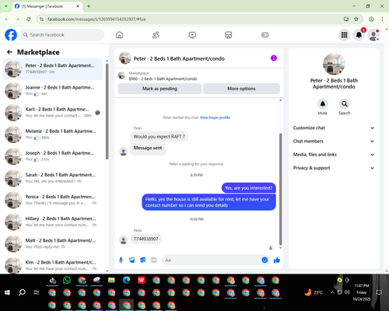Viewport: 389px width, 311px height.
Task: Open the emoji picker in message box
Action: 265,260
